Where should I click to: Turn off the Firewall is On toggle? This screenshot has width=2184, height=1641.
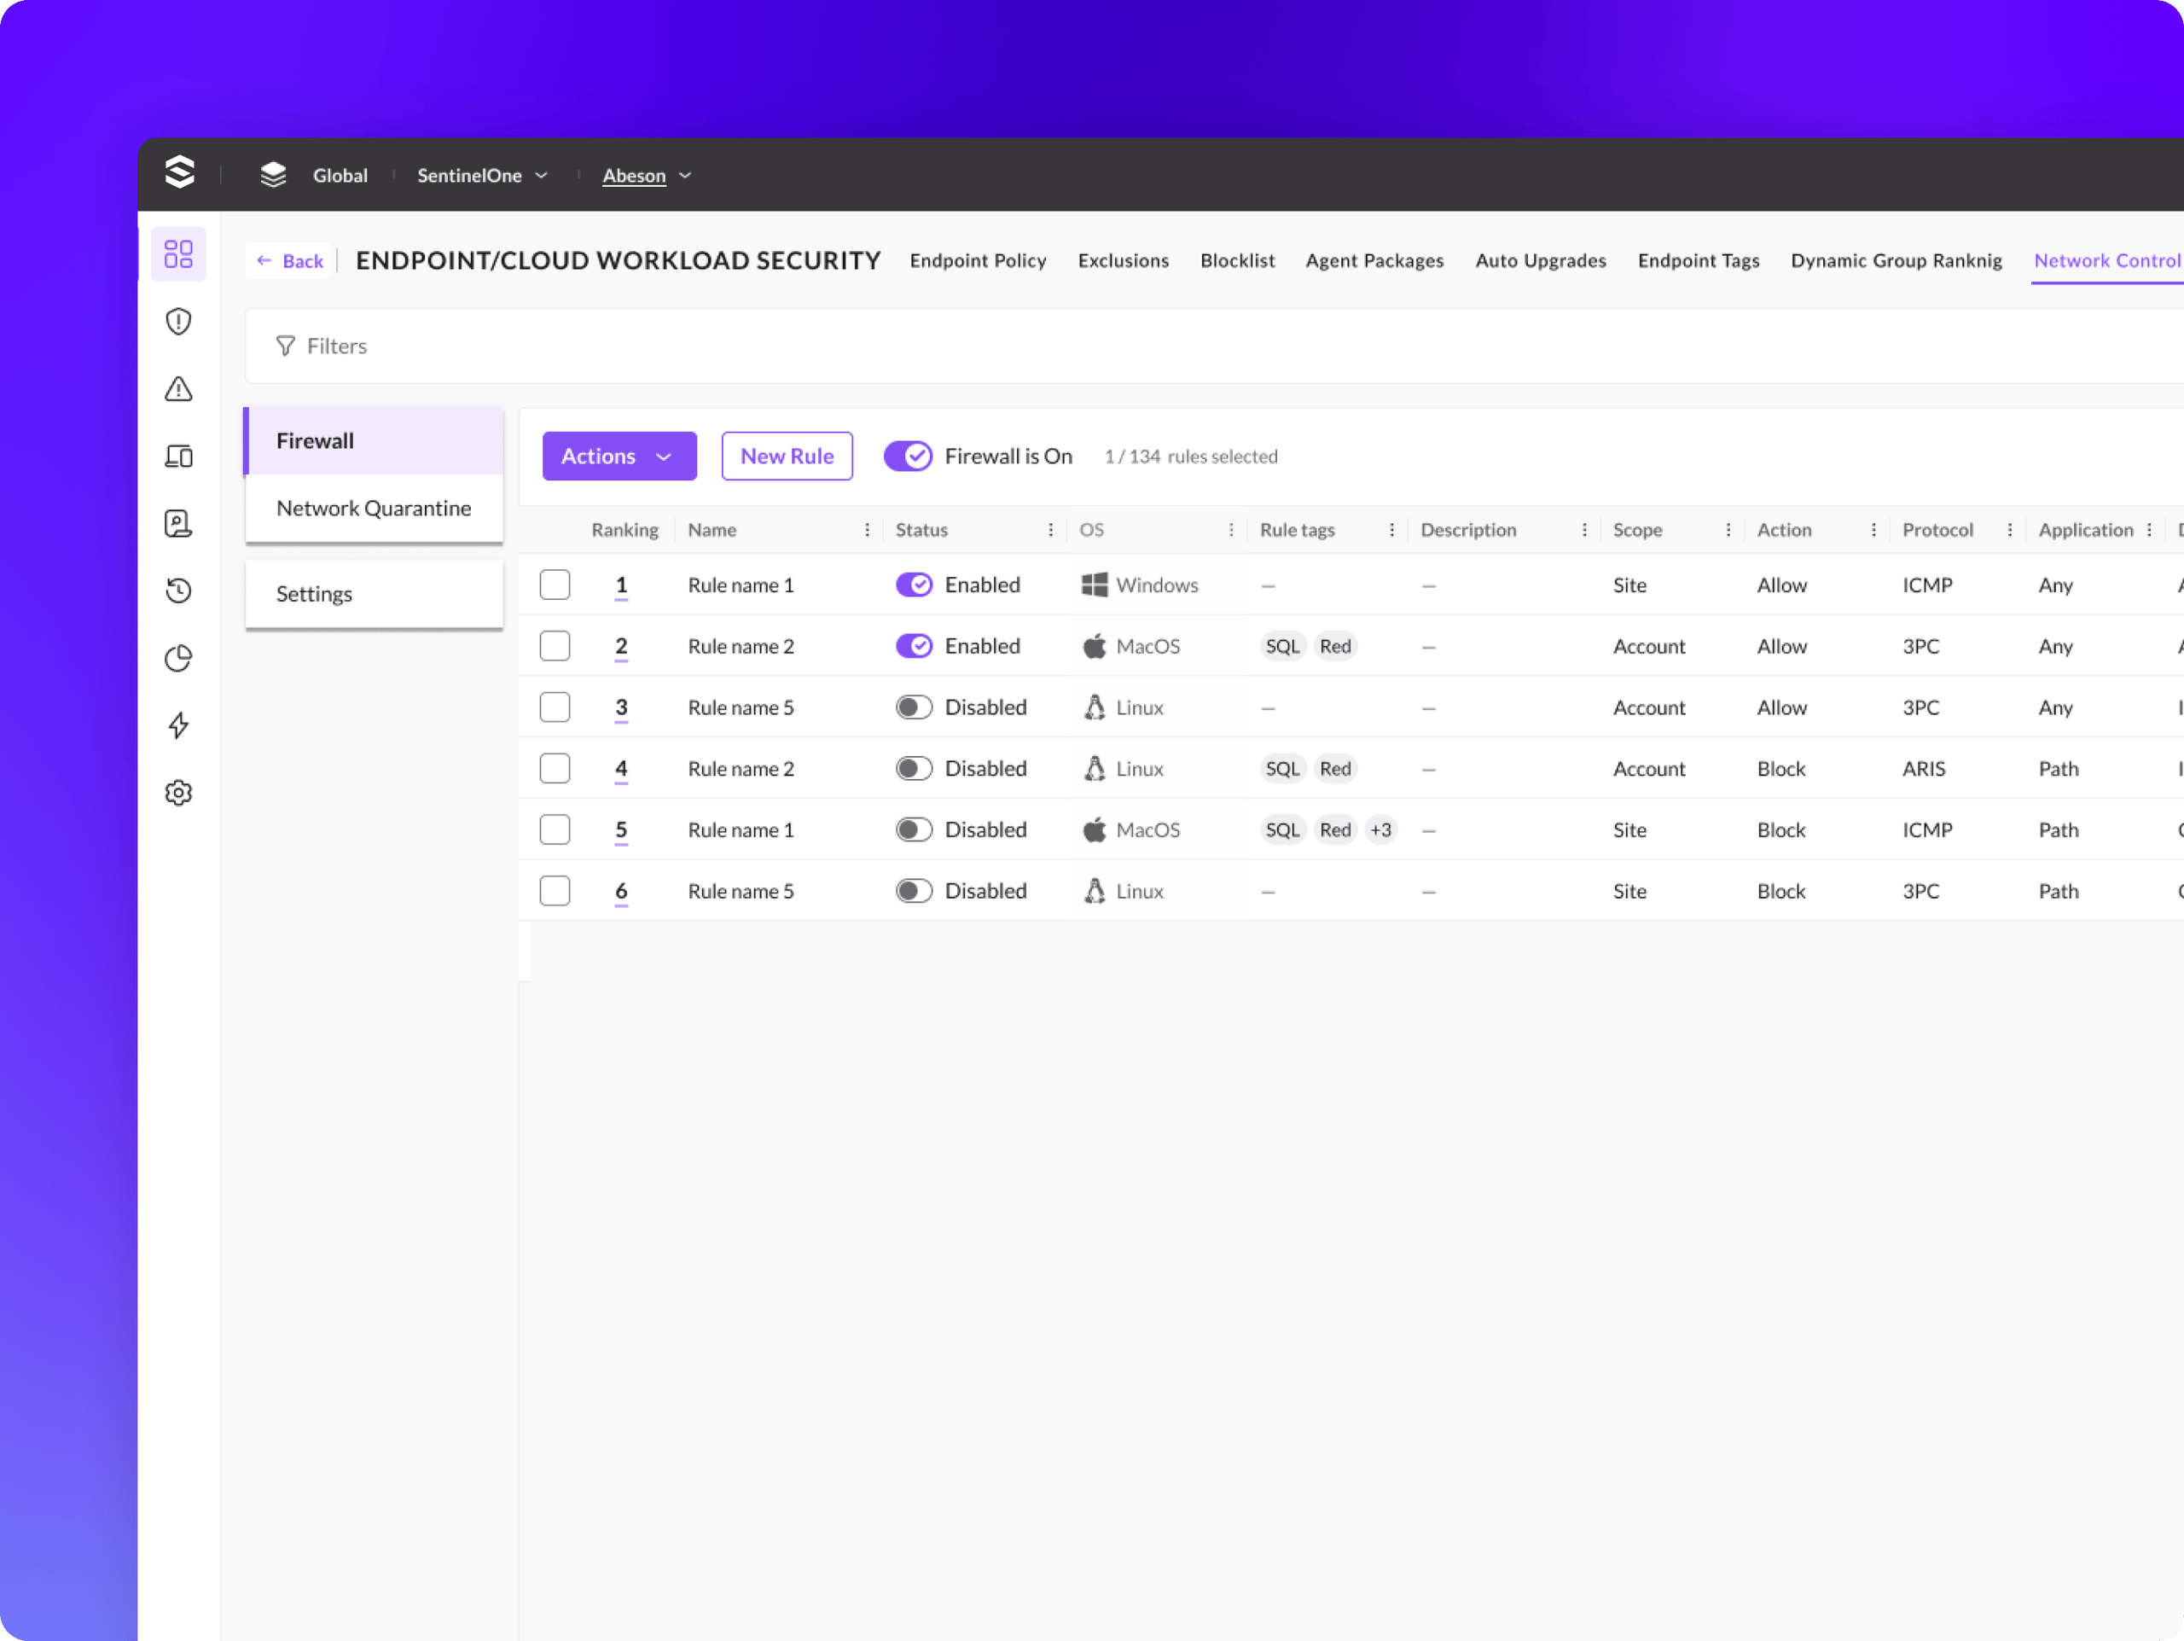click(908, 457)
